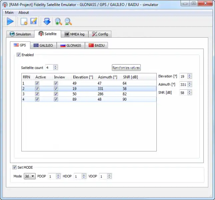Viewport: 215px width, 200px height.
Task: Adjust the VDOP spinner arrows
Action: (x=109, y=176)
